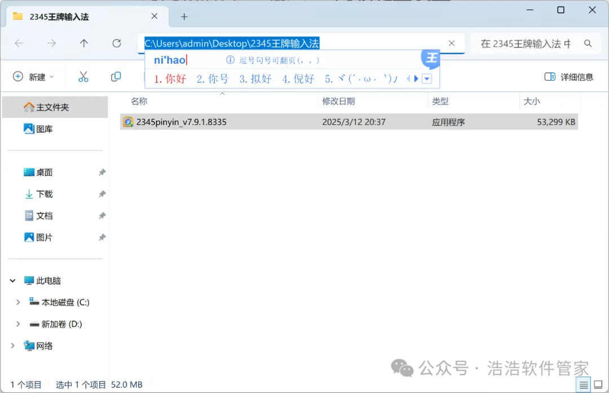609x393 pixels.
Task: Select 网络 in the sidebar
Action: 38,346
